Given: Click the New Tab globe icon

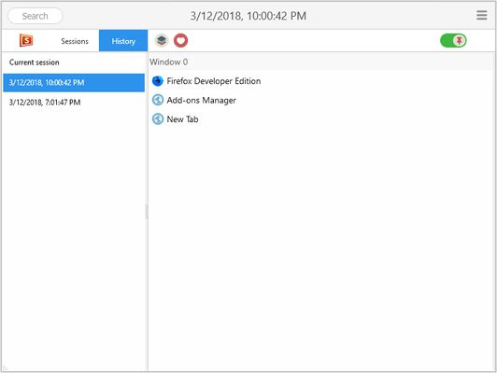Looking at the screenshot, I should click(158, 119).
